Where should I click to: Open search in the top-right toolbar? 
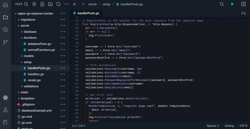[x=222, y=4]
